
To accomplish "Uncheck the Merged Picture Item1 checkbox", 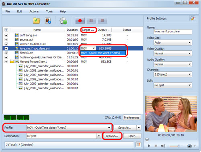I will [x=6, y=62].
